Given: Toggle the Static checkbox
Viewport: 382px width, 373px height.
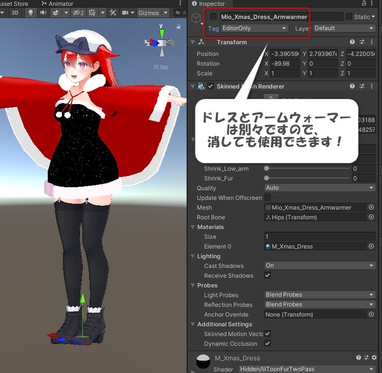Looking at the screenshot, I should pyautogui.click(x=349, y=17).
